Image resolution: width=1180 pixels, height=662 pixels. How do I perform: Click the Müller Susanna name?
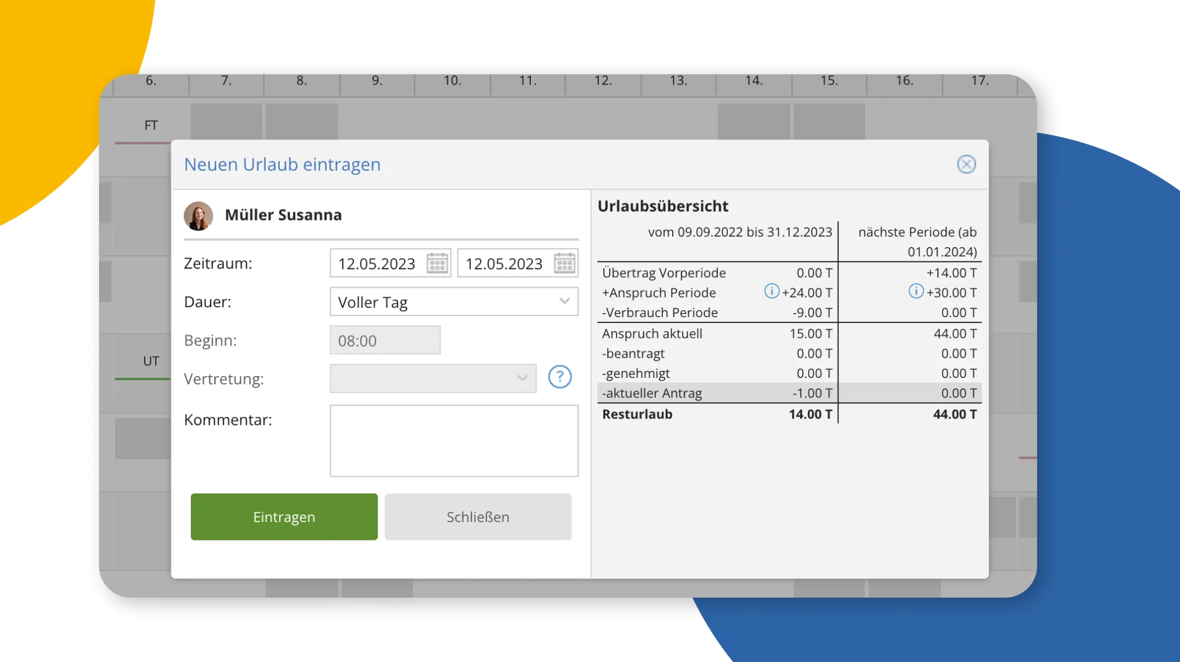pyautogui.click(x=283, y=215)
